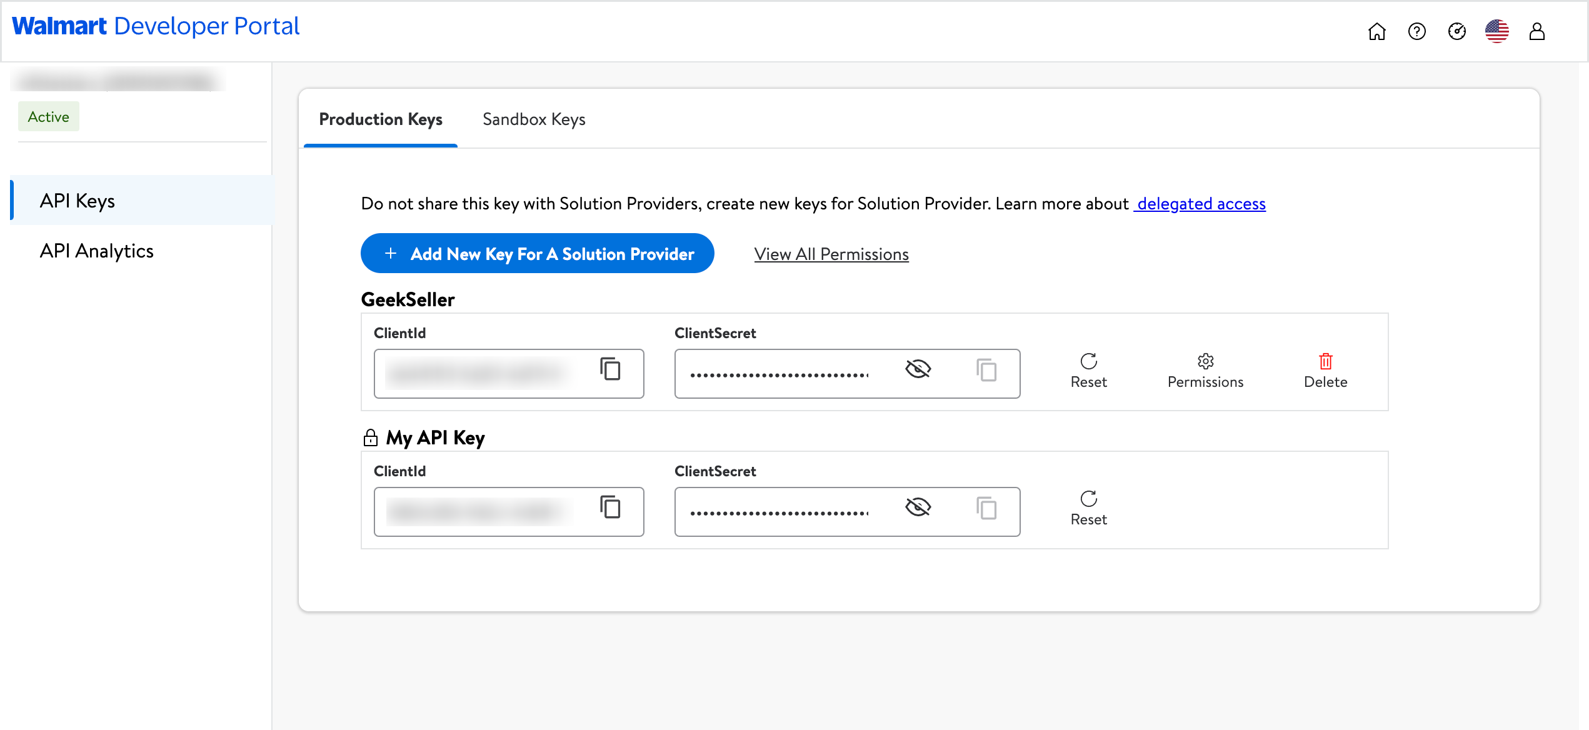Open the dashboard gauge icon in header
This screenshot has height=730, width=1589.
(1456, 31)
